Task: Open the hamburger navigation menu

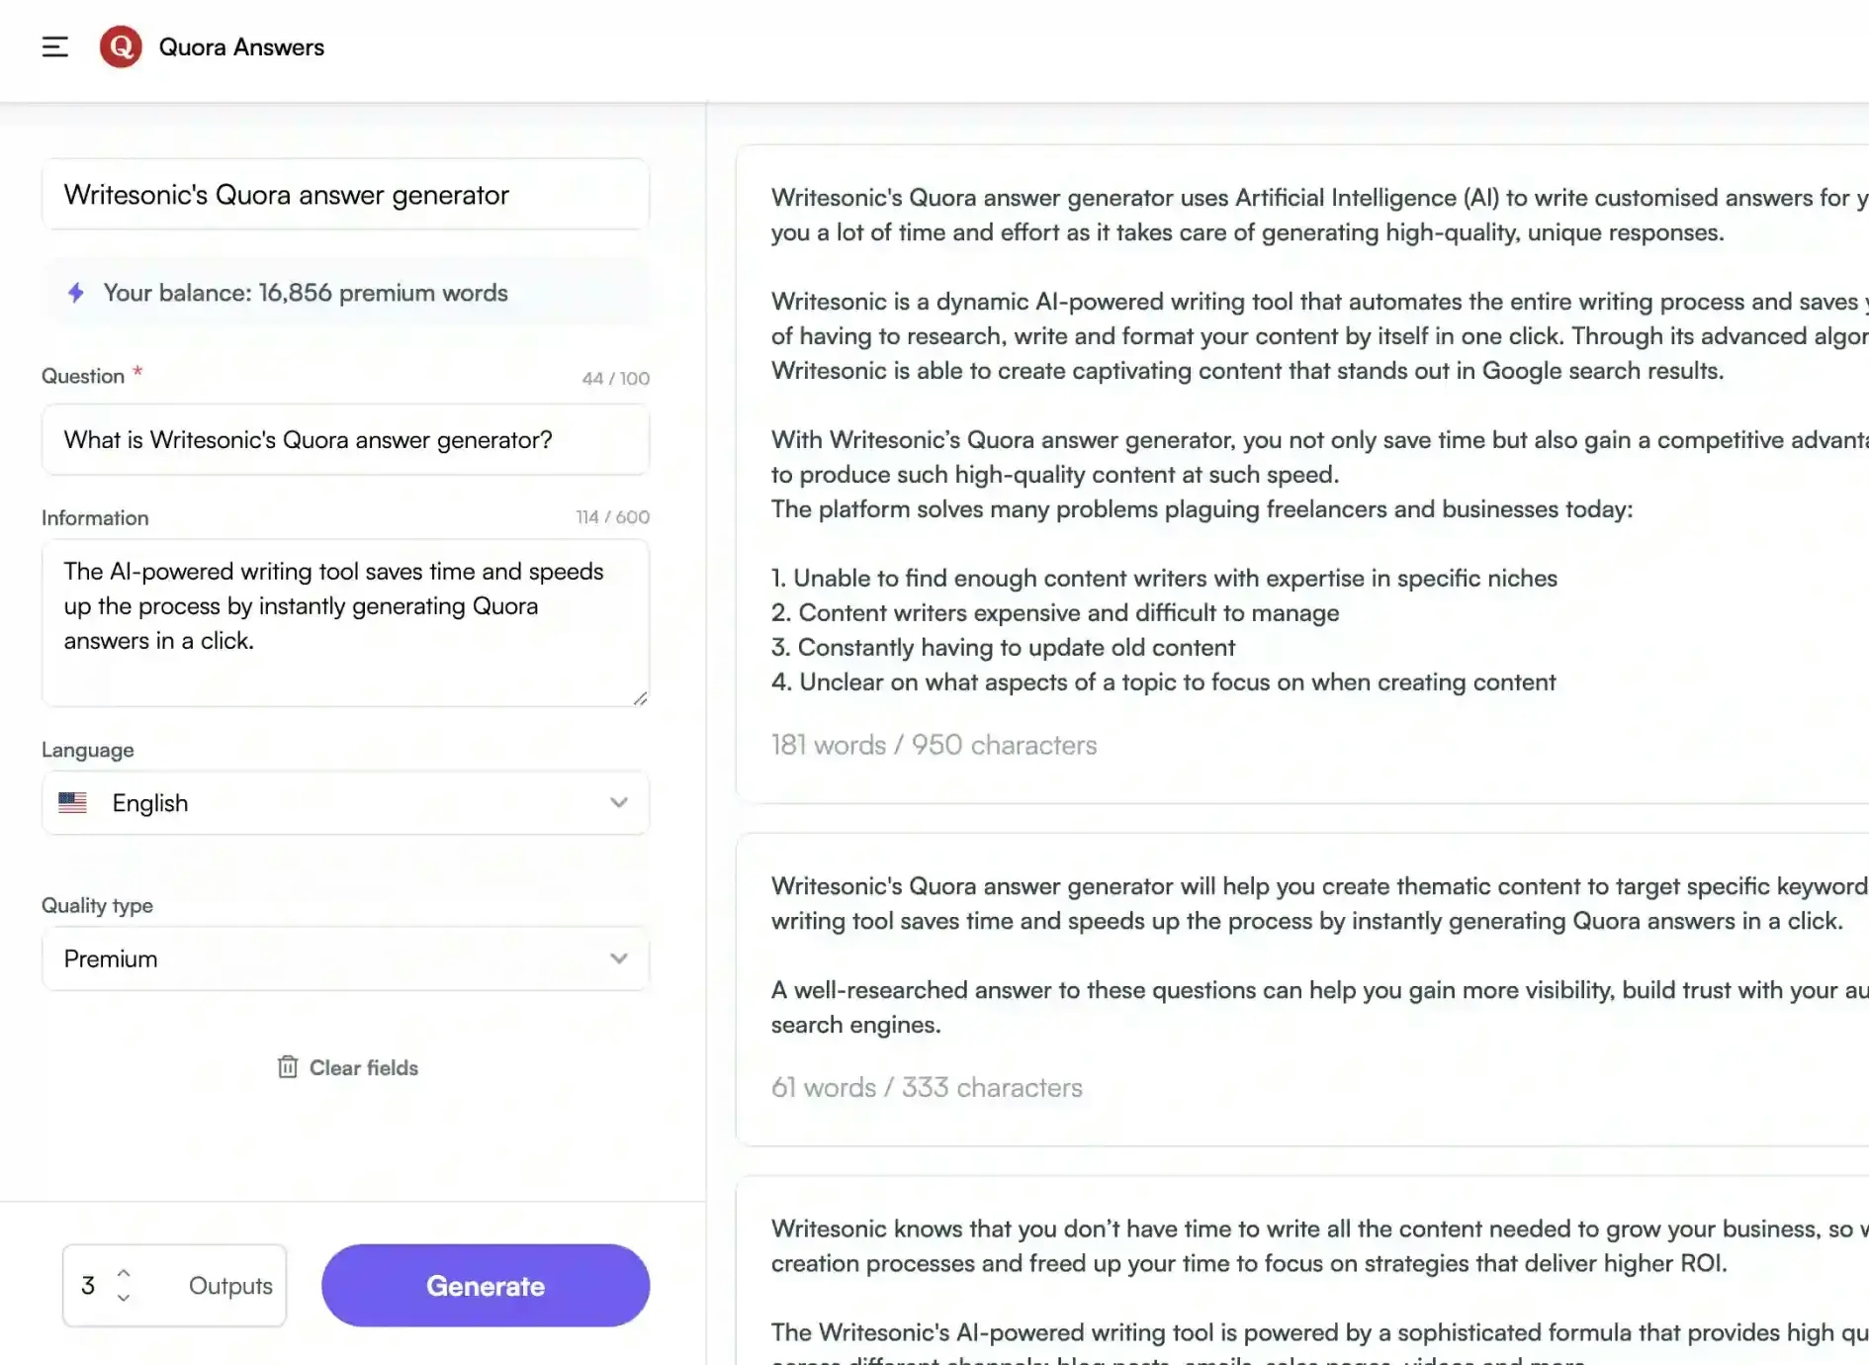Action: pyautogui.click(x=55, y=46)
